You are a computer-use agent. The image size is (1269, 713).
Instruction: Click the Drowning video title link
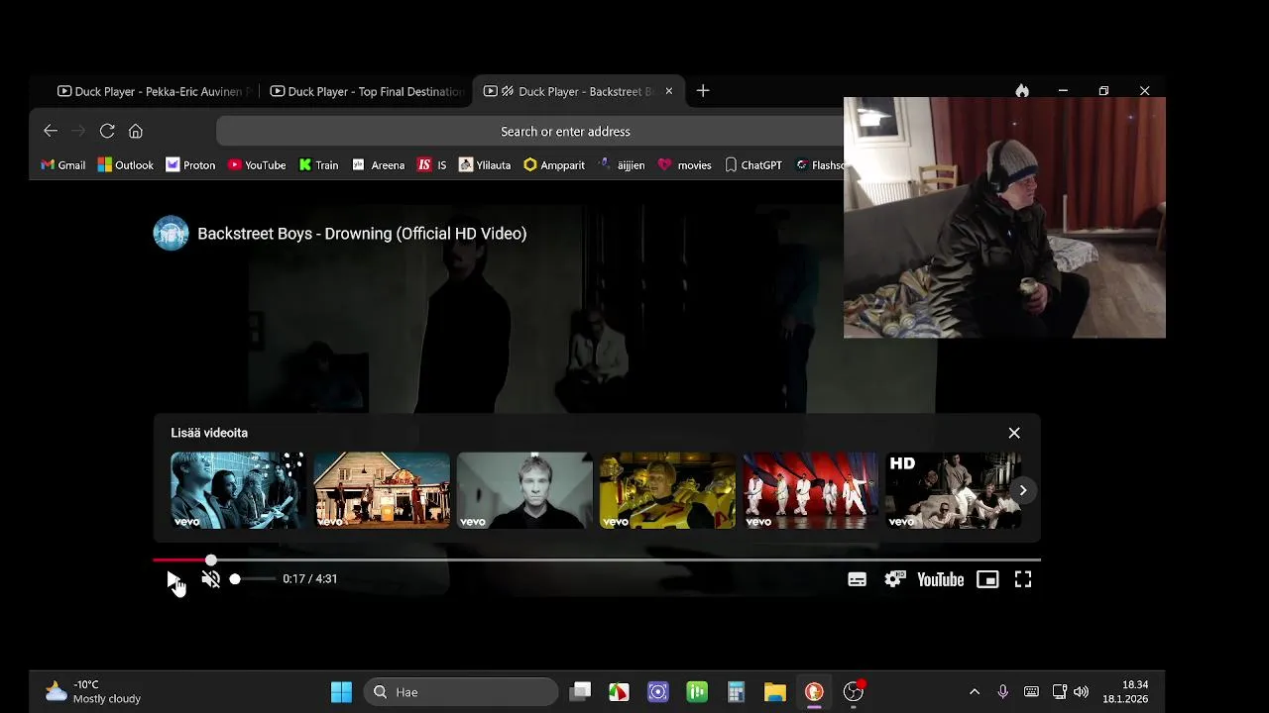[x=362, y=234]
